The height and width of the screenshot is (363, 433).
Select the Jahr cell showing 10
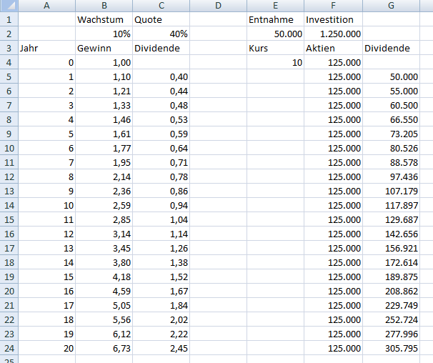coord(46,205)
